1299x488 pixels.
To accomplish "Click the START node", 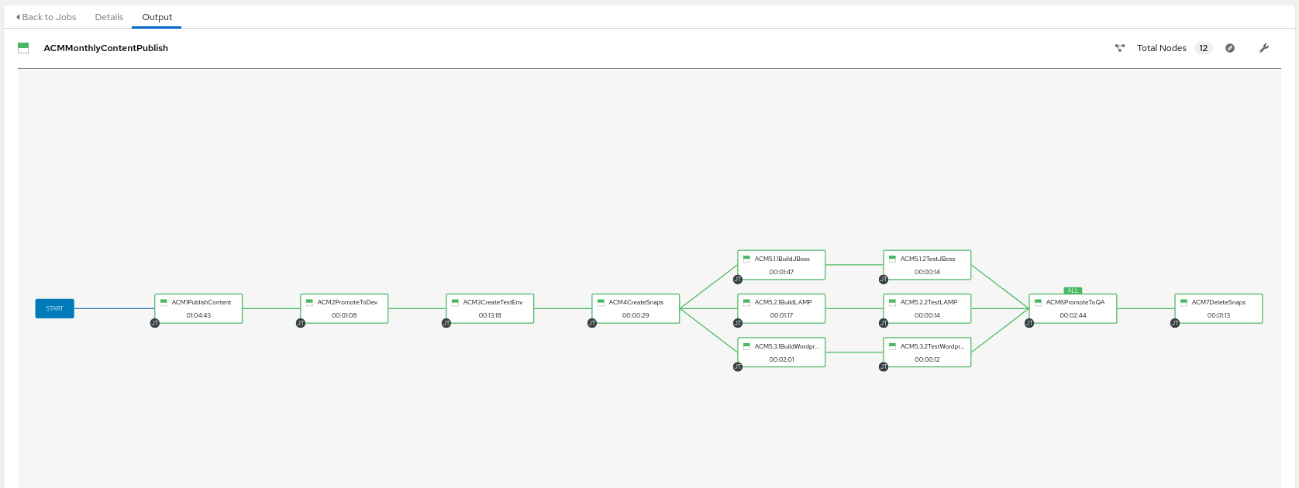I will tap(54, 308).
